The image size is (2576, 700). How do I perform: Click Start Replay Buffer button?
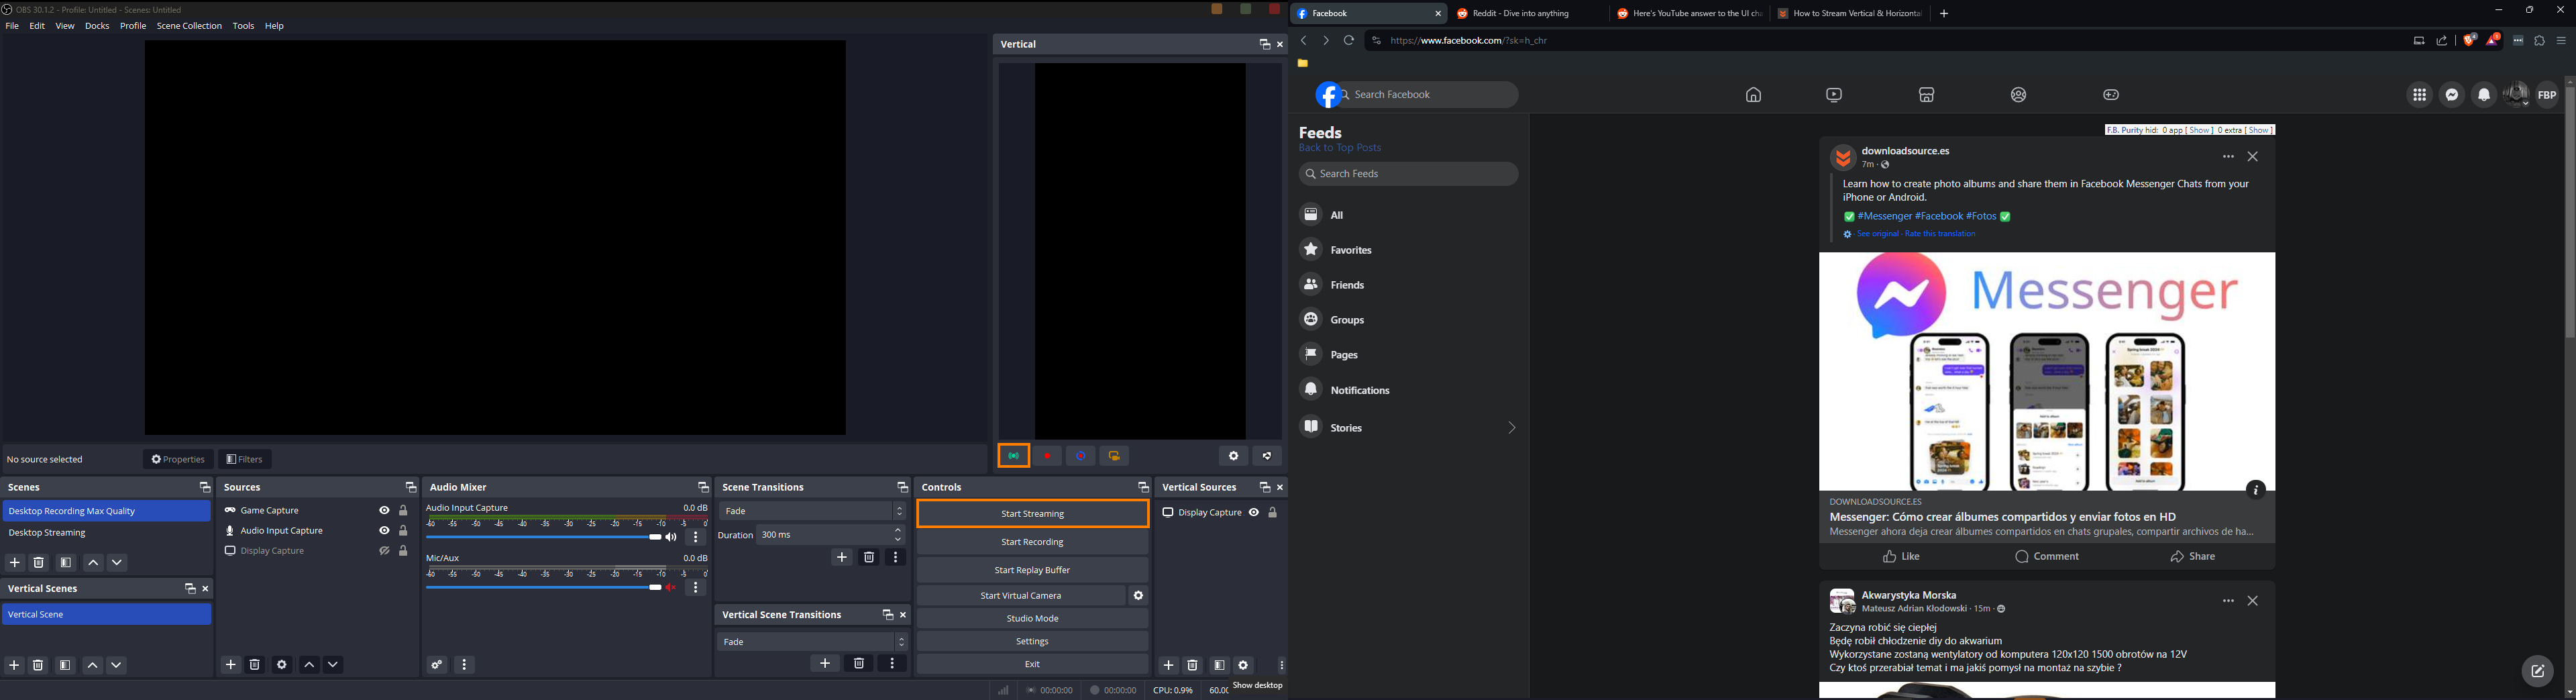tap(1033, 571)
